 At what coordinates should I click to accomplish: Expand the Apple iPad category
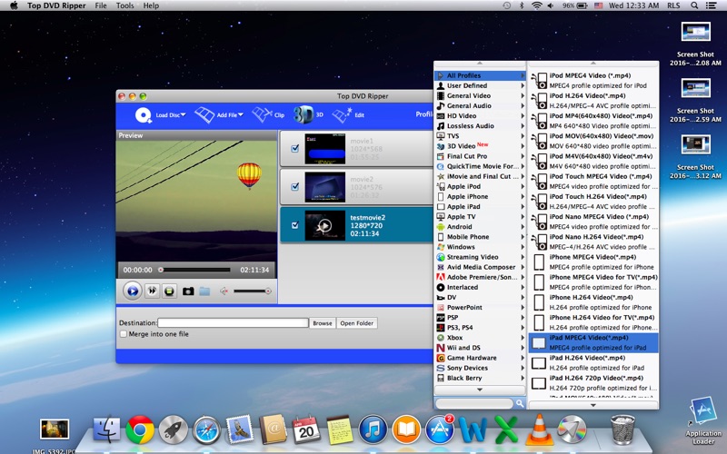point(481,207)
